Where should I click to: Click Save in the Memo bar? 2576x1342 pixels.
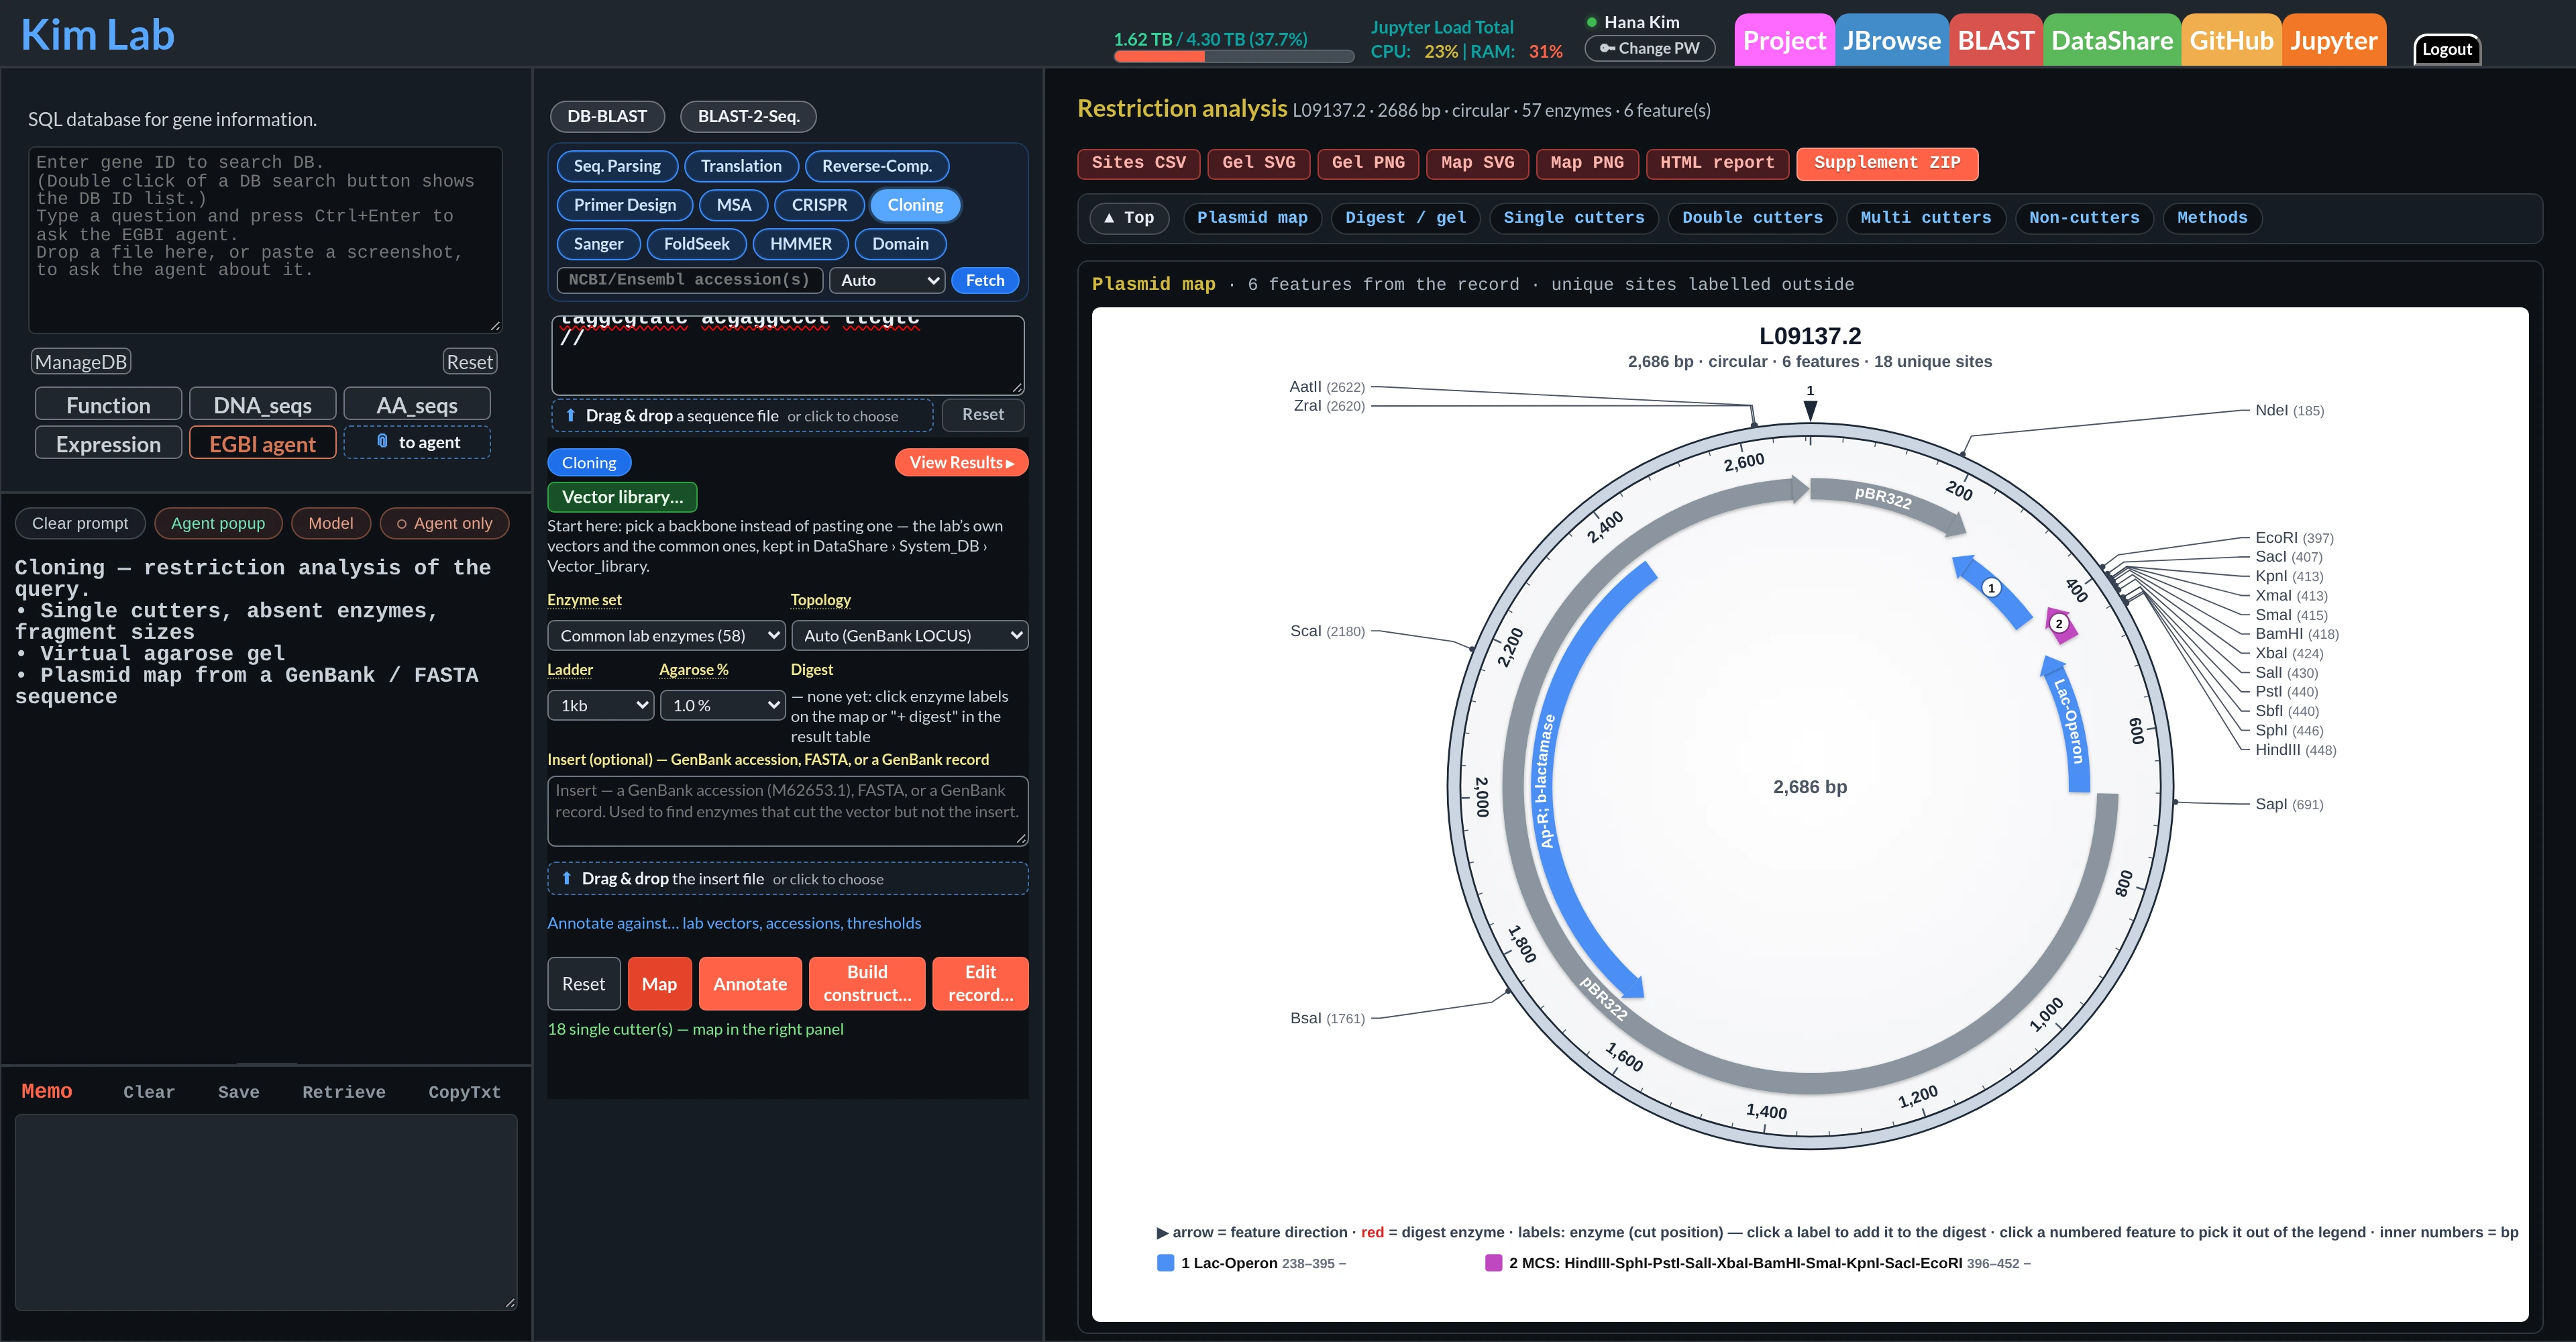click(238, 1092)
